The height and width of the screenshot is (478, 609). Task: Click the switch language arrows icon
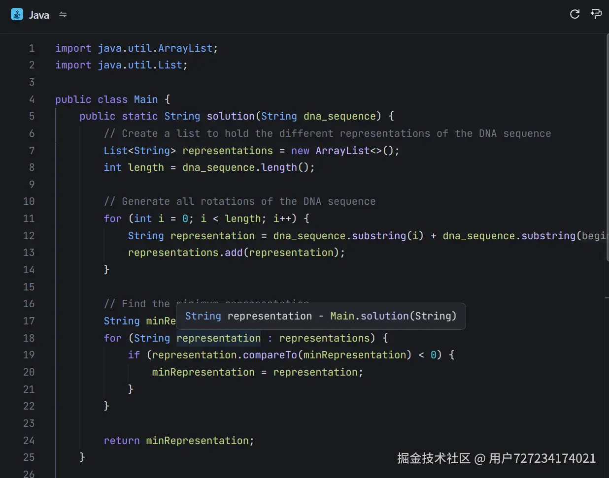tap(63, 15)
